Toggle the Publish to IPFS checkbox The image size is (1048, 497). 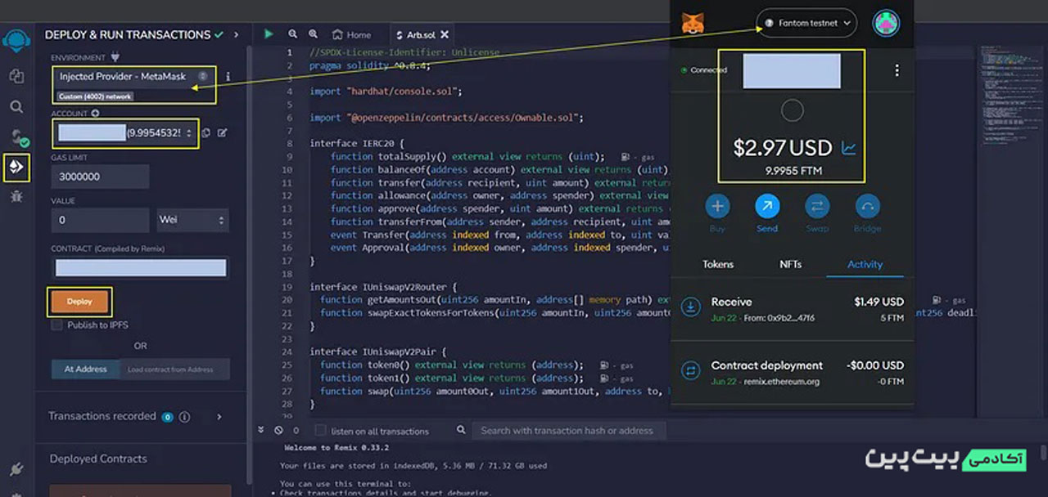pyautogui.click(x=56, y=325)
